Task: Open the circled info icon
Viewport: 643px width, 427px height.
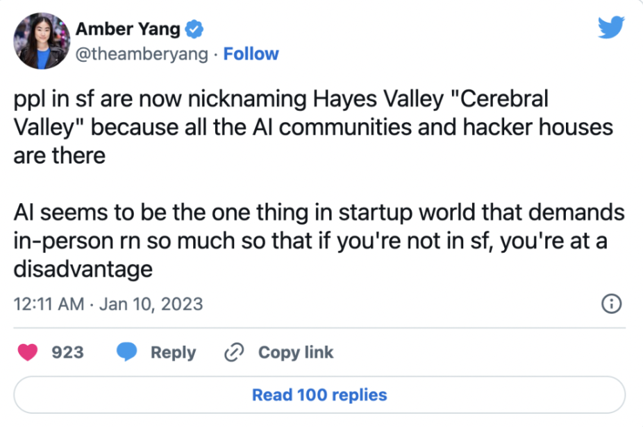Action: coord(610,304)
